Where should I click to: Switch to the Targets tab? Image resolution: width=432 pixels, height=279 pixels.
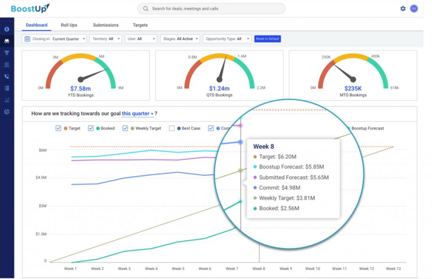140,25
